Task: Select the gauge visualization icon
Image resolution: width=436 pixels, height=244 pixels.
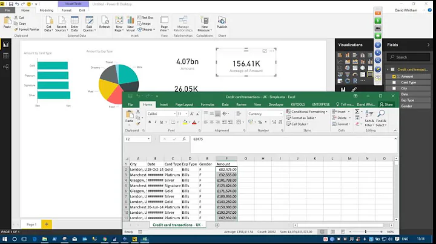Action: tap(355, 74)
